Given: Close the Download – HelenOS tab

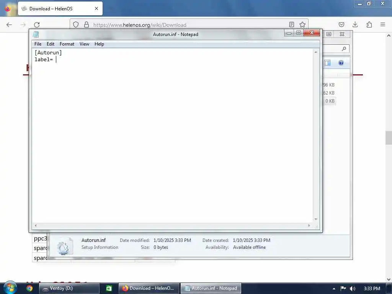Looking at the screenshot, I should click(96, 8).
